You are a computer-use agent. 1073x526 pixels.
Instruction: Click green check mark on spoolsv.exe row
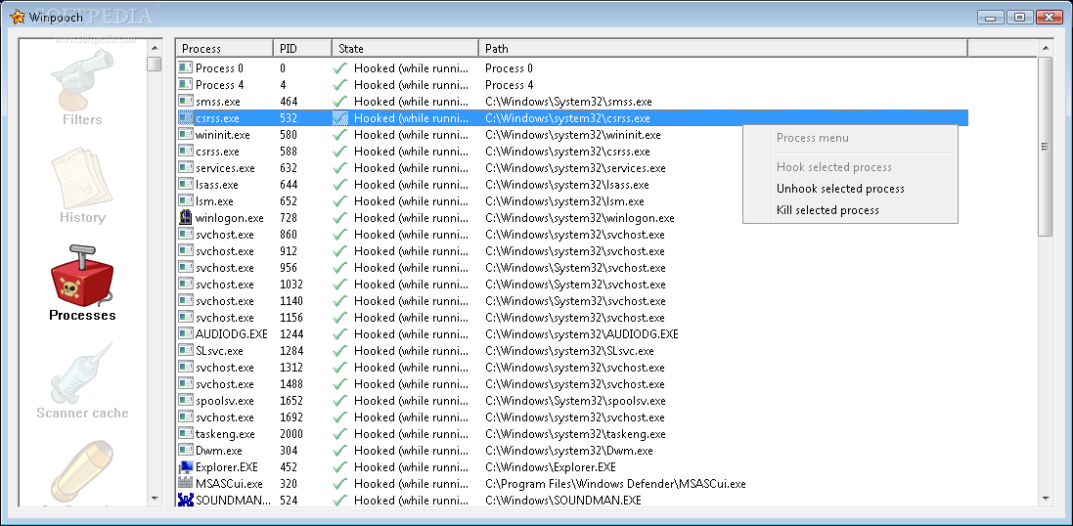point(340,401)
